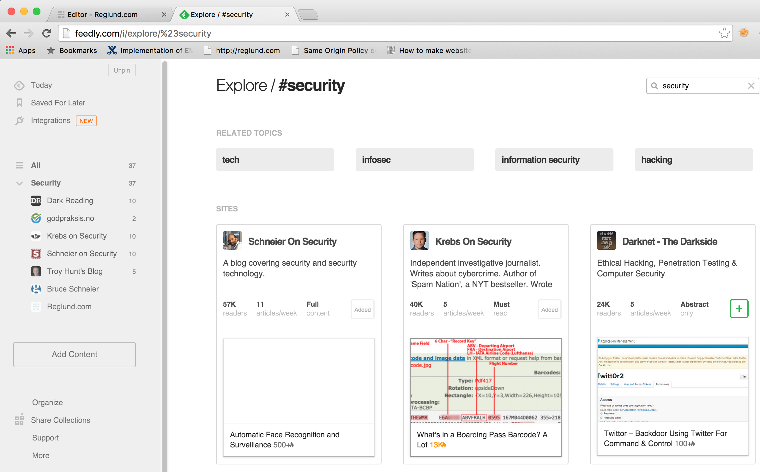Click the godpraksis.no checkmark icon
The width and height of the screenshot is (760, 472).
[x=36, y=218]
